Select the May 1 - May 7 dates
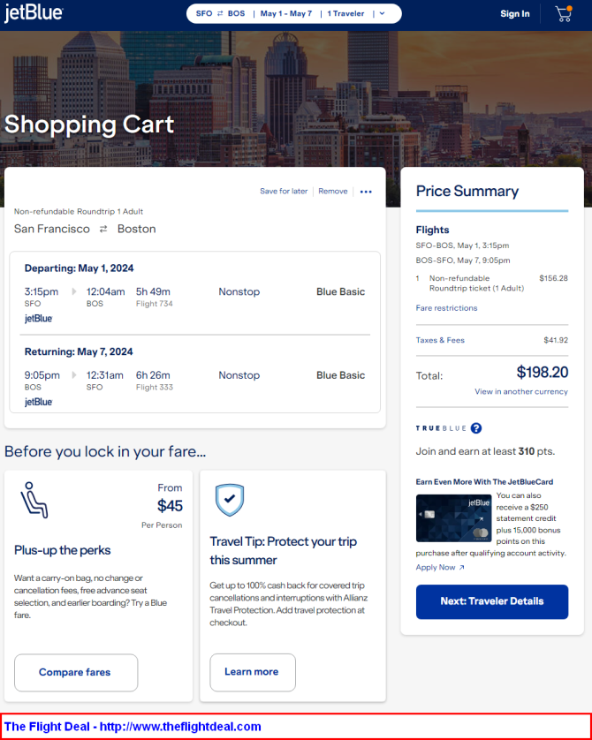Image resolution: width=592 pixels, height=740 pixels. tap(286, 13)
